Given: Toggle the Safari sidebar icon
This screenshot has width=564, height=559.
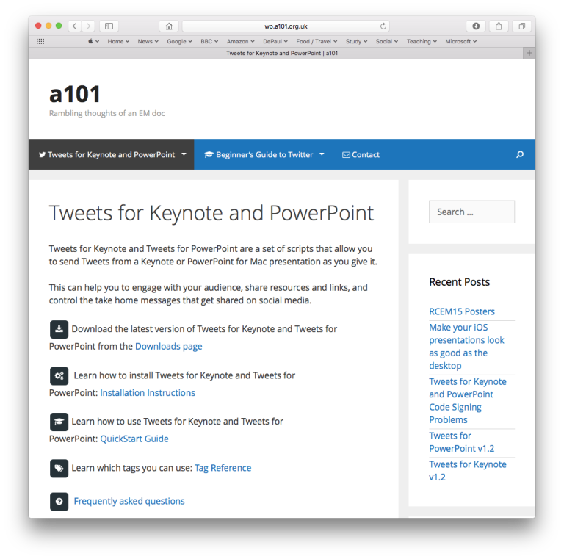Looking at the screenshot, I should click(109, 26).
